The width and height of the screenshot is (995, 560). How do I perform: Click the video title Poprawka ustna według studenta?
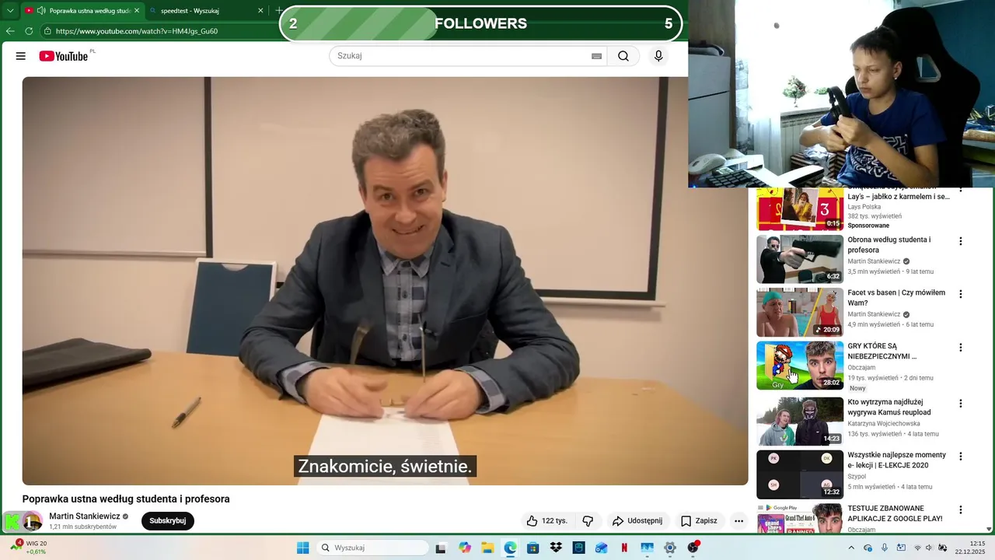126,499
